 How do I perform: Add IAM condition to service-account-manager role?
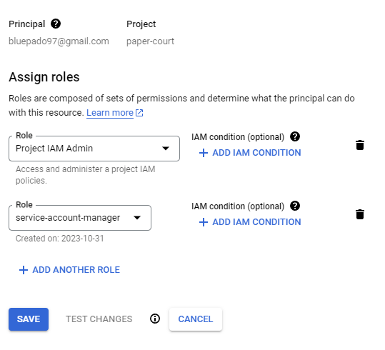click(250, 222)
